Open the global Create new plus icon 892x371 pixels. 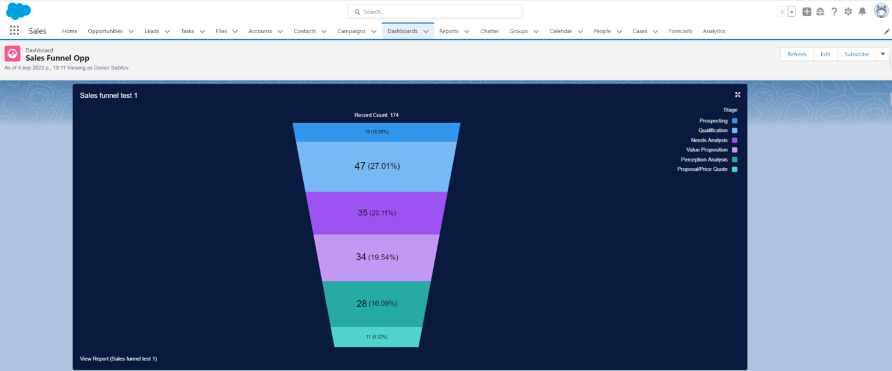pyautogui.click(x=807, y=11)
